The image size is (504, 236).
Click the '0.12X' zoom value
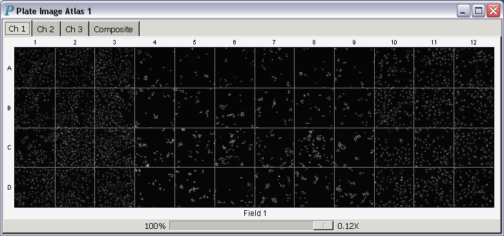coord(348,226)
